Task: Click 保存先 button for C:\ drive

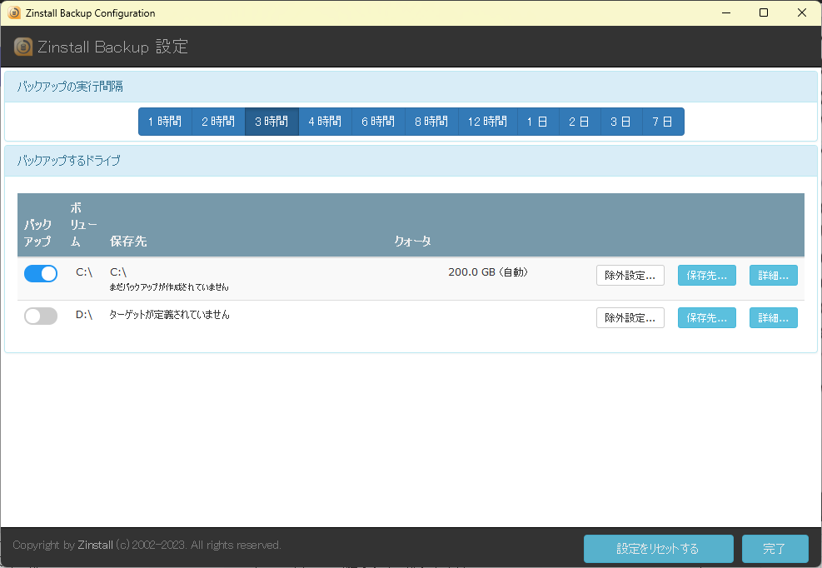Action: (x=706, y=275)
